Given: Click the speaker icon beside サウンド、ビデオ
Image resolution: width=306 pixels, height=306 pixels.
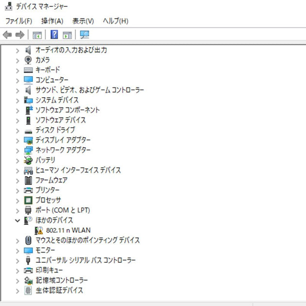Looking at the screenshot, I should [x=28, y=90].
